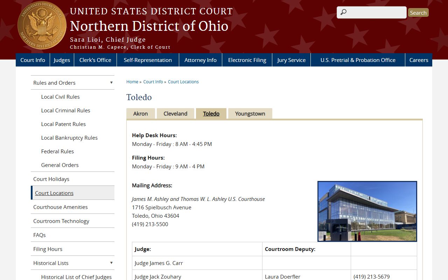
Task: Open the Clerk's Office menu
Action: [95, 60]
